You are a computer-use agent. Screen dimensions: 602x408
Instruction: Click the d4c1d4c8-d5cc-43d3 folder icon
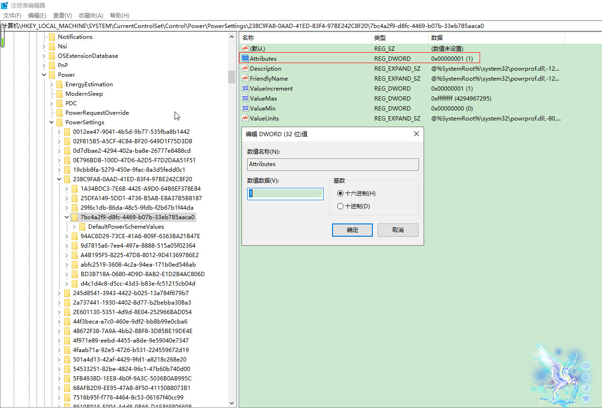click(75, 283)
